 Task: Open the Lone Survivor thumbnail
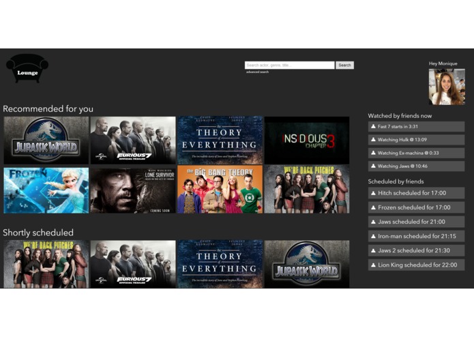coord(133,190)
